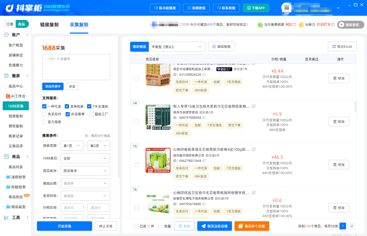367x236 pixels.
Task: Click 联系客服 headset button
Action: click(x=226, y=8)
